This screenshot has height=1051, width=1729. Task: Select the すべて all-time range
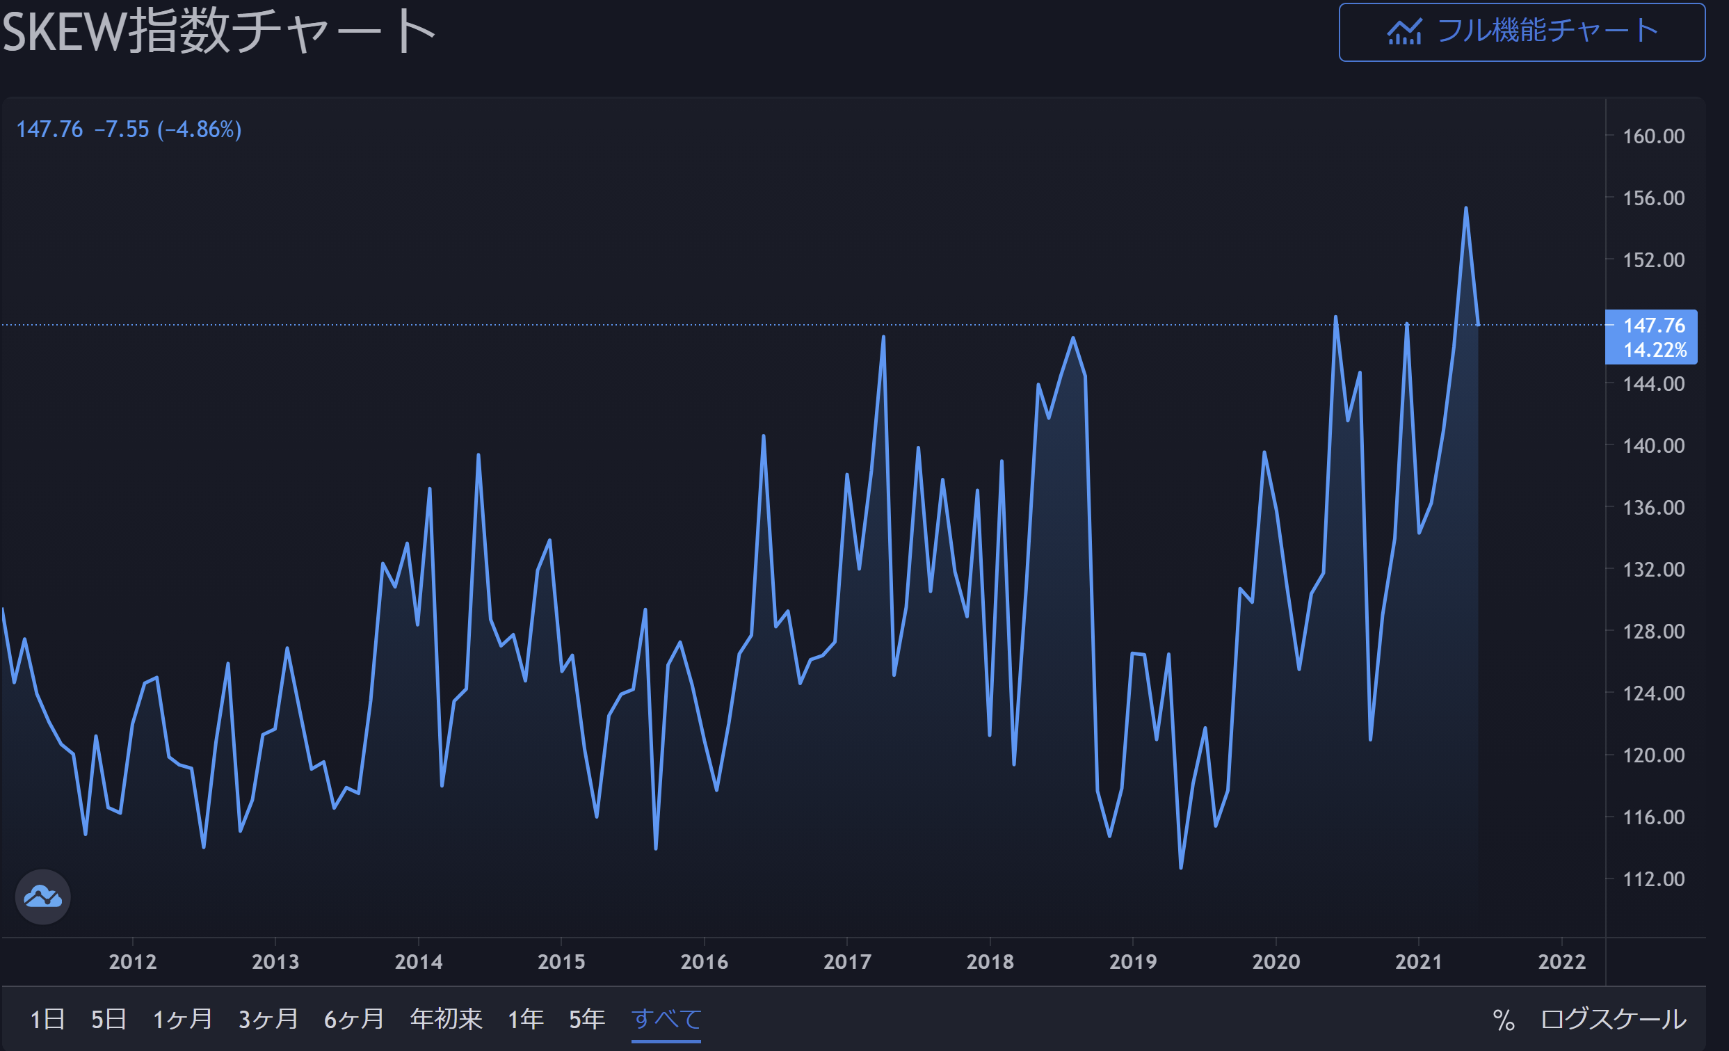click(x=666, y=1019)
